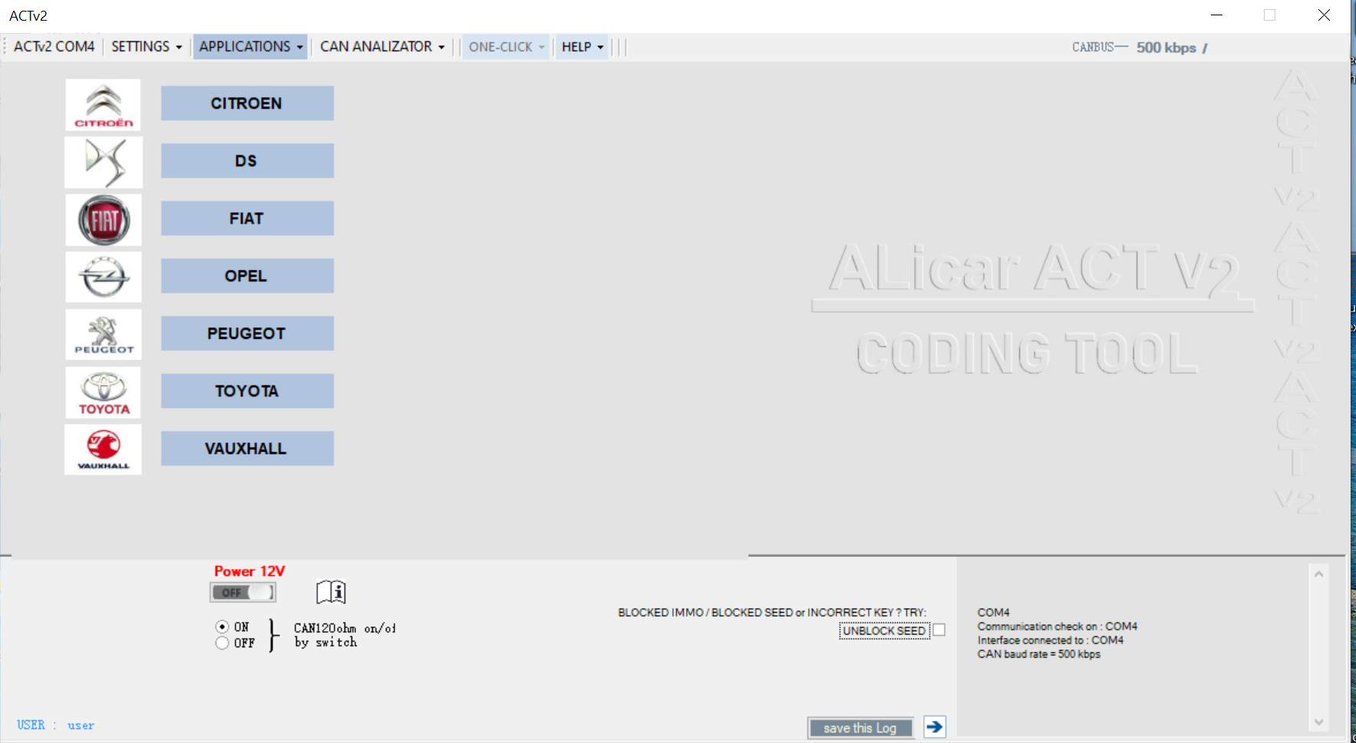Click the 'Interface connected to : COM4' log line

point(1050,640)
